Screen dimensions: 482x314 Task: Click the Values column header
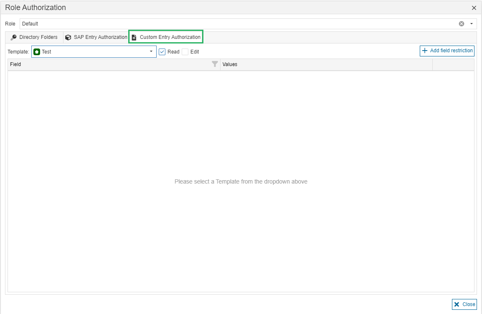tap(326, 64)
